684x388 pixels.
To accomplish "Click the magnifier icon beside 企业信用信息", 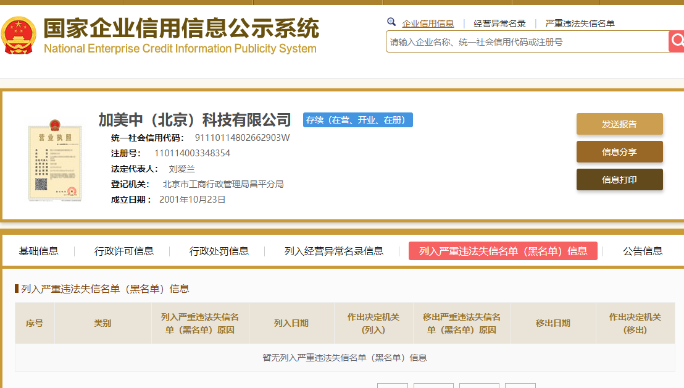I will click(391, 22).
